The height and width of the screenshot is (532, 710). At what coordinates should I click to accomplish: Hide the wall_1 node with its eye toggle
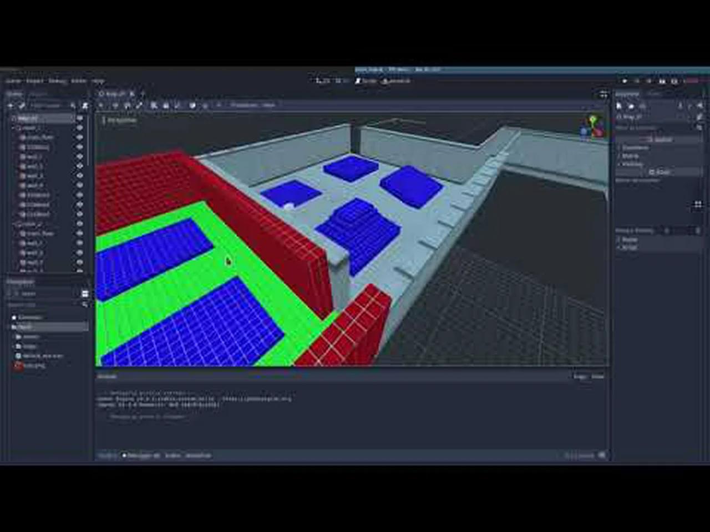coord(79,156)
